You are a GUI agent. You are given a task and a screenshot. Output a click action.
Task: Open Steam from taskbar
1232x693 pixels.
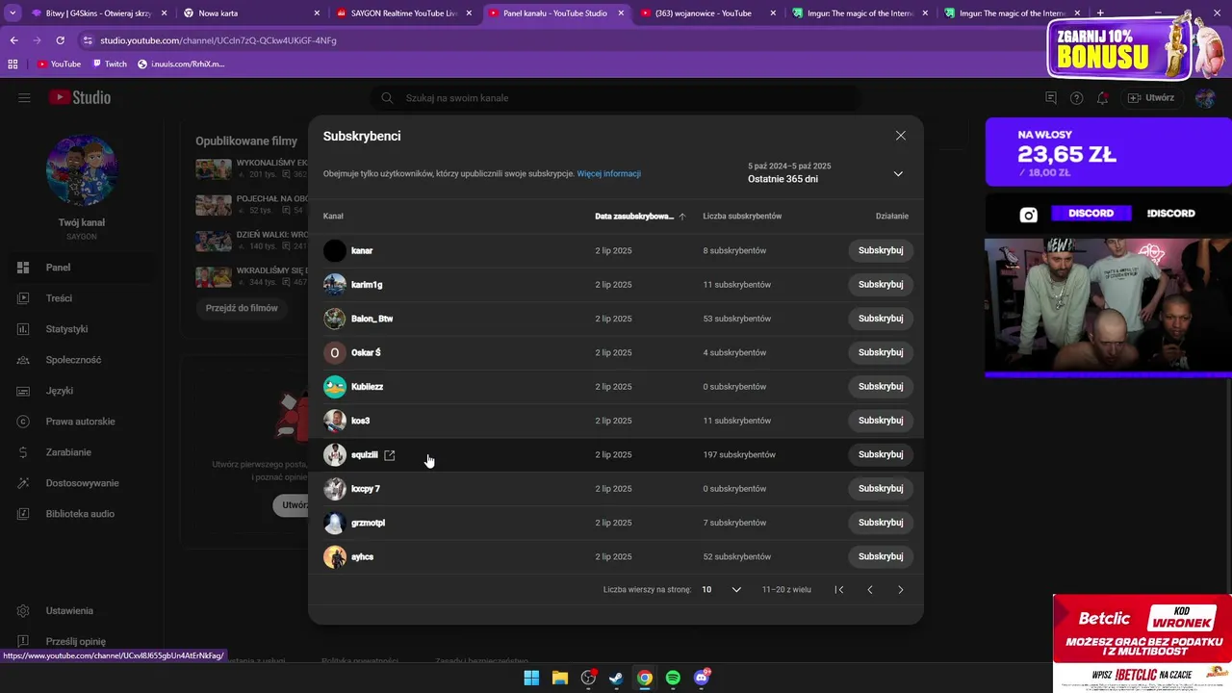[616, 678]
